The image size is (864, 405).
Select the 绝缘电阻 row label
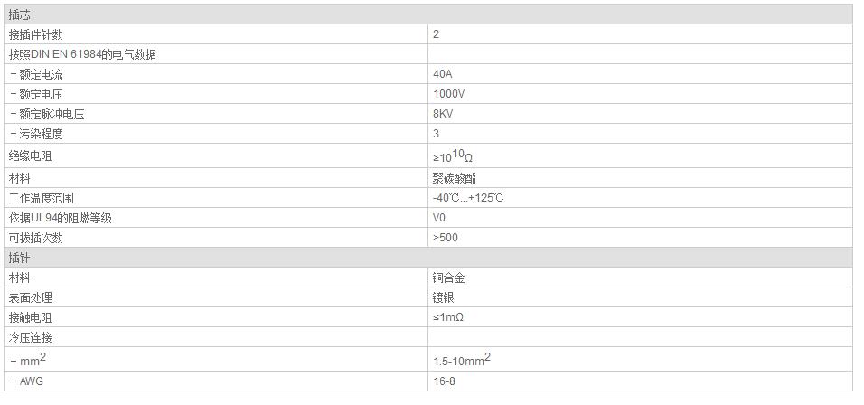(x=31, y=155)
